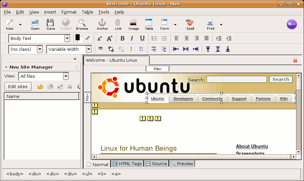Switch to Source view tab

156,164
